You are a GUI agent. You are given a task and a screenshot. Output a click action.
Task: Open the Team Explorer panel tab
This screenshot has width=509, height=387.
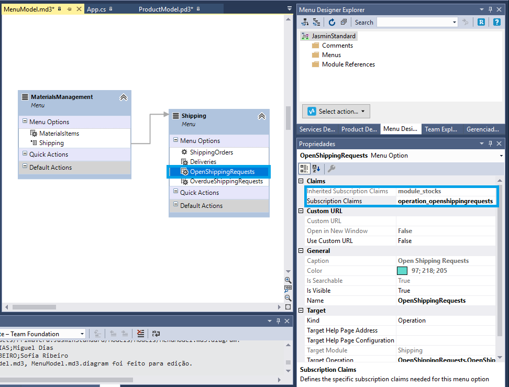pos(441,129)
